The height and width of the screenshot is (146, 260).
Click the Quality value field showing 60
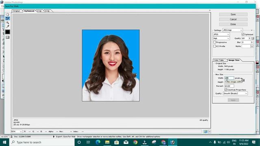tap(245, 38)
